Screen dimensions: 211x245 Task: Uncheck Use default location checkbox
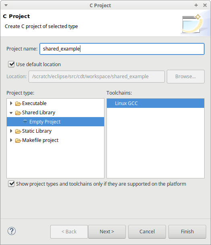pyautogui.click(x=11, y=64)
